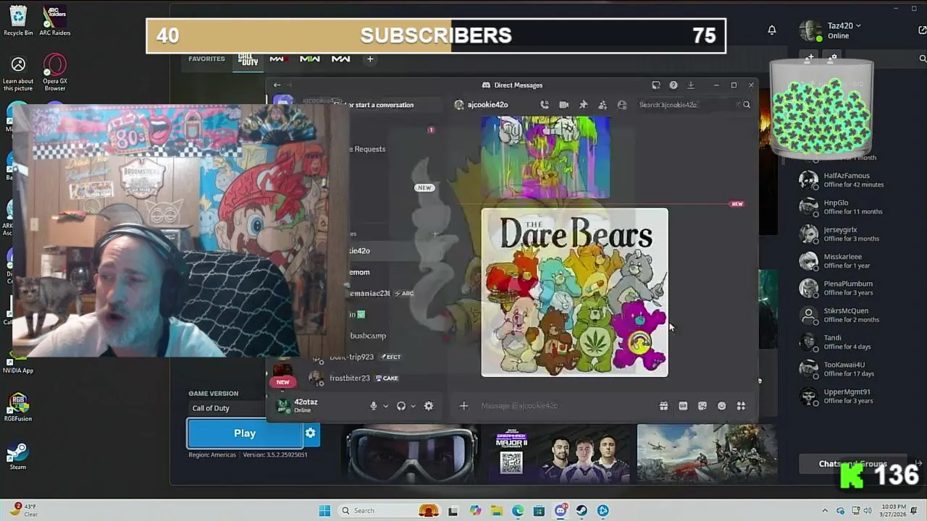The height and width of the screenshot is (521, 927).
Task: Open the bushcamp conversation
Action: [x=368, y=336]
